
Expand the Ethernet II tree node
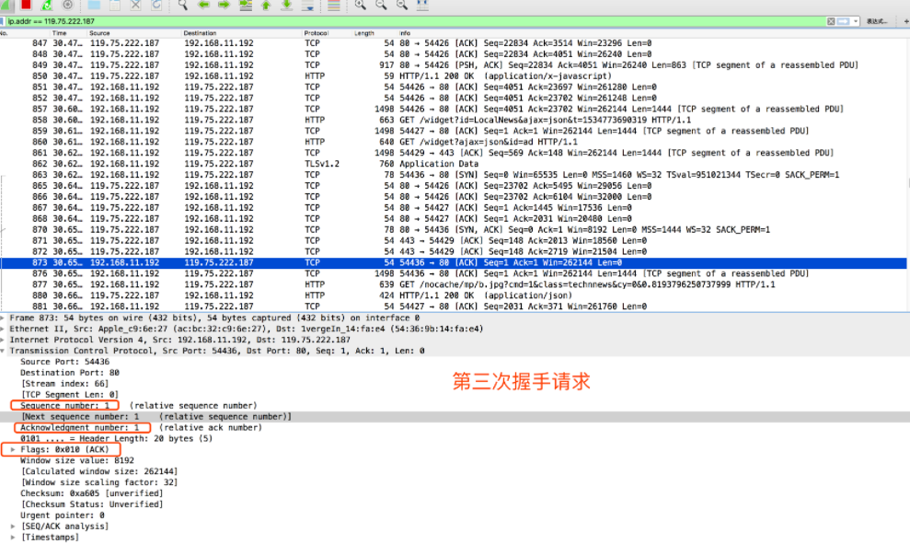tap(4, 330)
